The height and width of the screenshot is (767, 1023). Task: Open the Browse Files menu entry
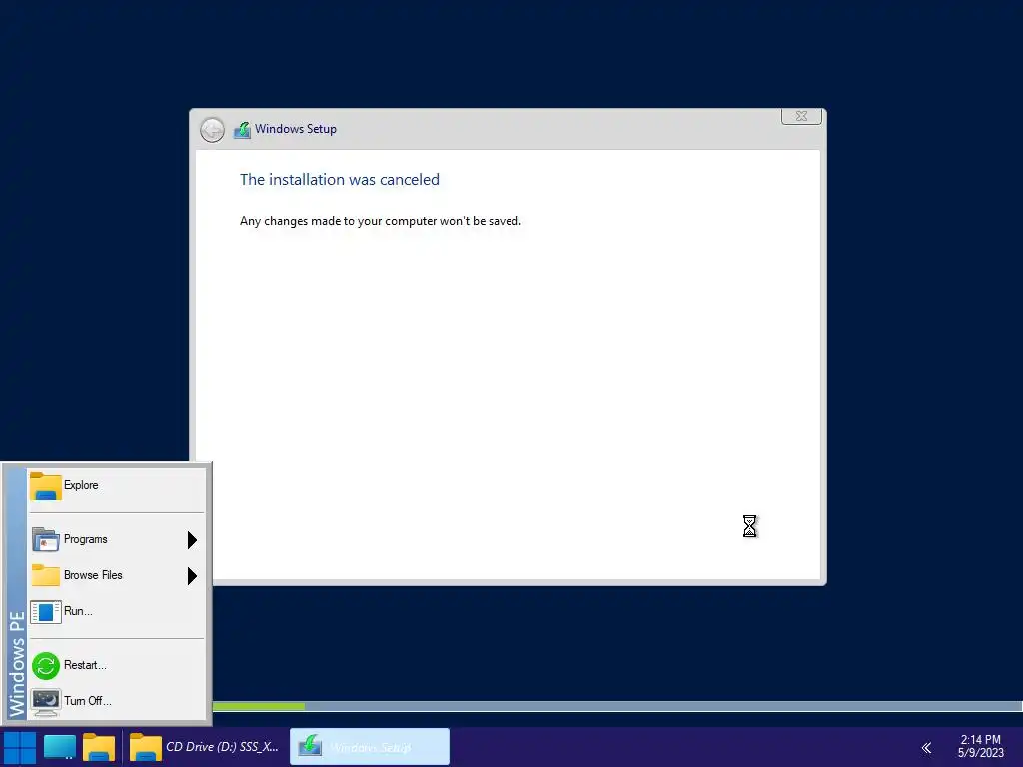pos(116,576)
